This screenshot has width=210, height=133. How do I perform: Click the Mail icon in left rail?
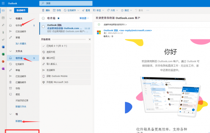click(3, 10)
